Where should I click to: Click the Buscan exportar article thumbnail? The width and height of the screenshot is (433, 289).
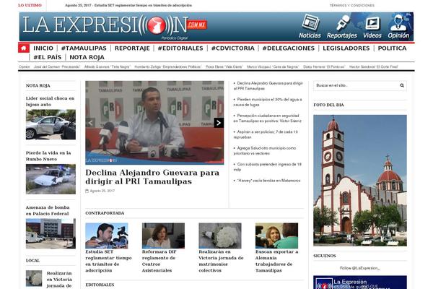pyautogui.click(x=276, y=236)
